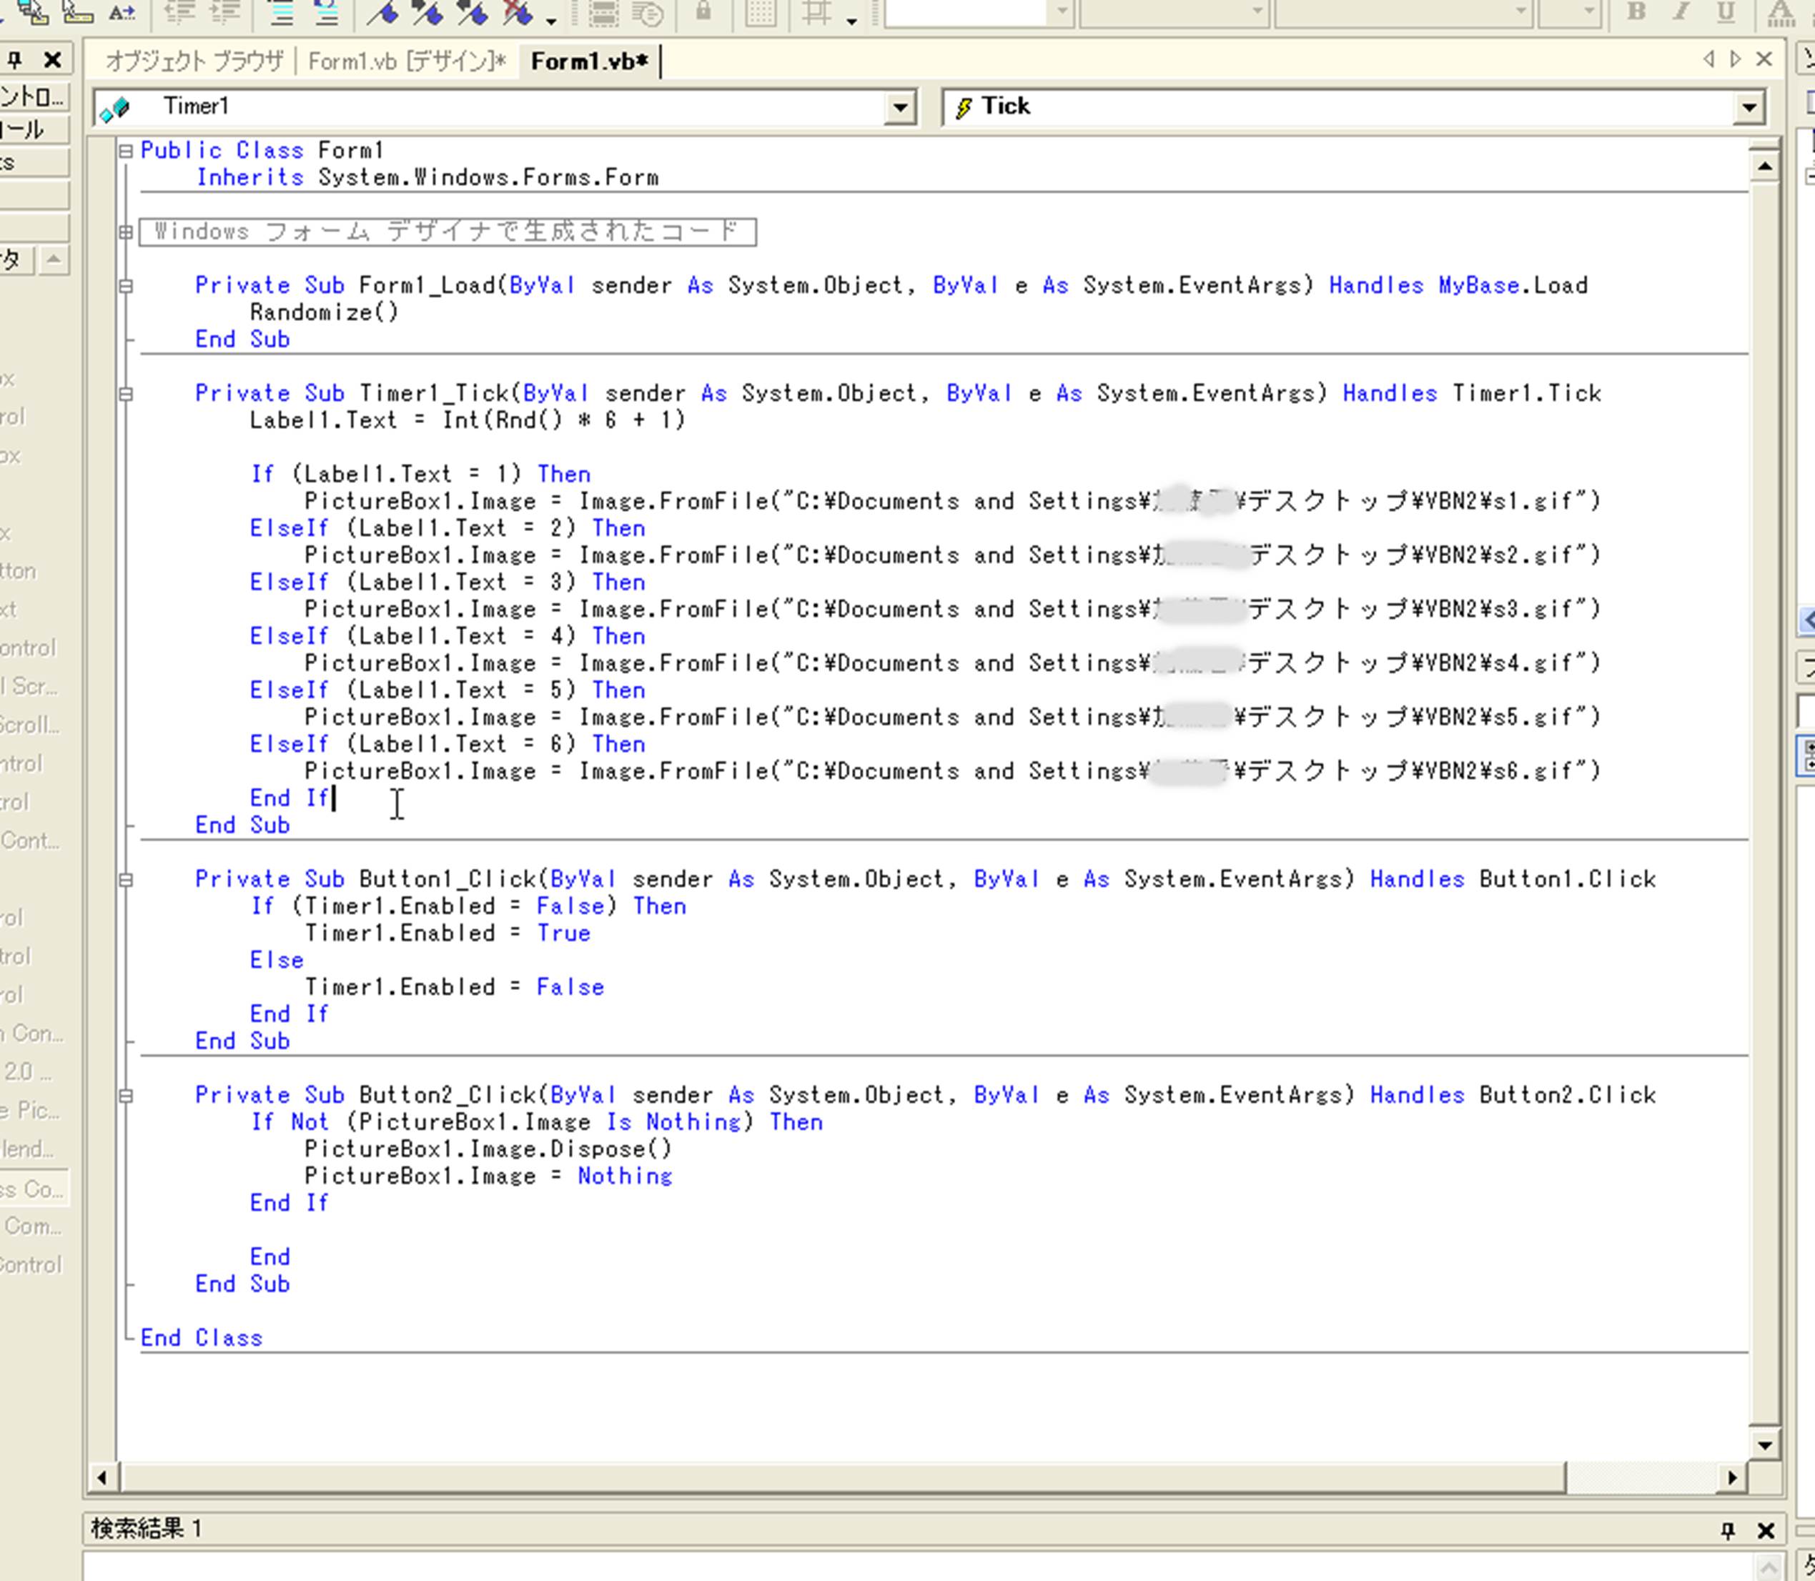This screenshot has height=1581, width=1815.
Task: Switch to the オブジェクト ブラウザ tab
Action: pos(194,61)
